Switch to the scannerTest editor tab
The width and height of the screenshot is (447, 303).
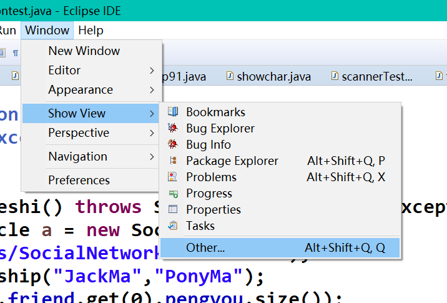pos(372,76)
